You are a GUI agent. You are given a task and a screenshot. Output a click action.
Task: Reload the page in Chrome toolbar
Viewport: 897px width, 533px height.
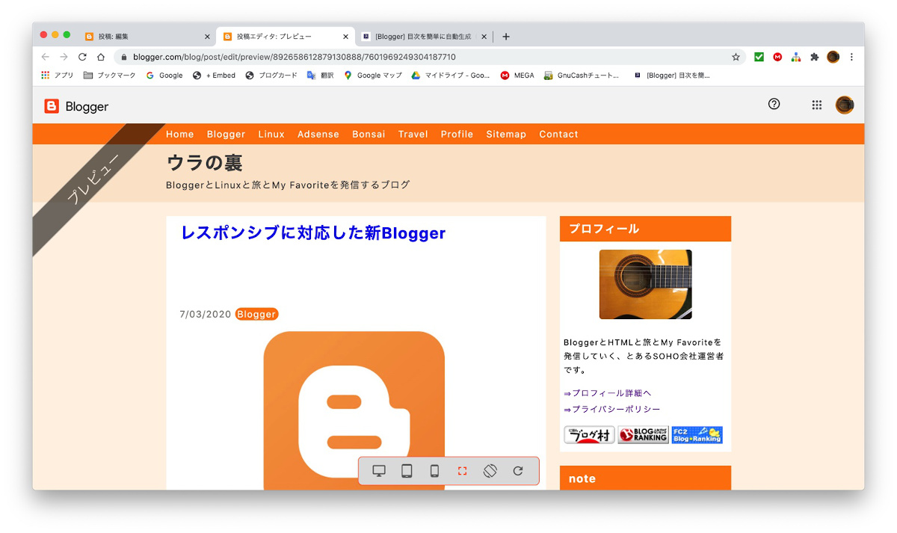point(82,57)
